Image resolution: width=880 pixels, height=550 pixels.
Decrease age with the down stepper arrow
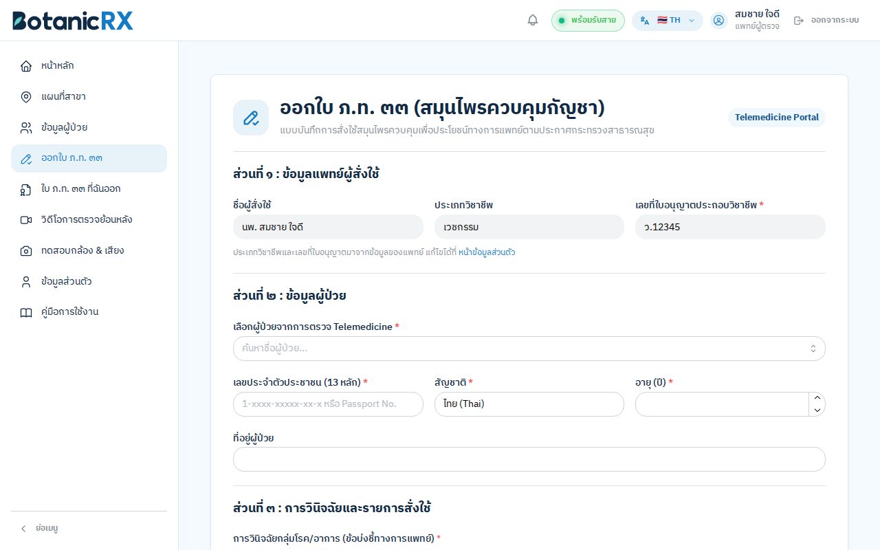[x=817, y=410]
